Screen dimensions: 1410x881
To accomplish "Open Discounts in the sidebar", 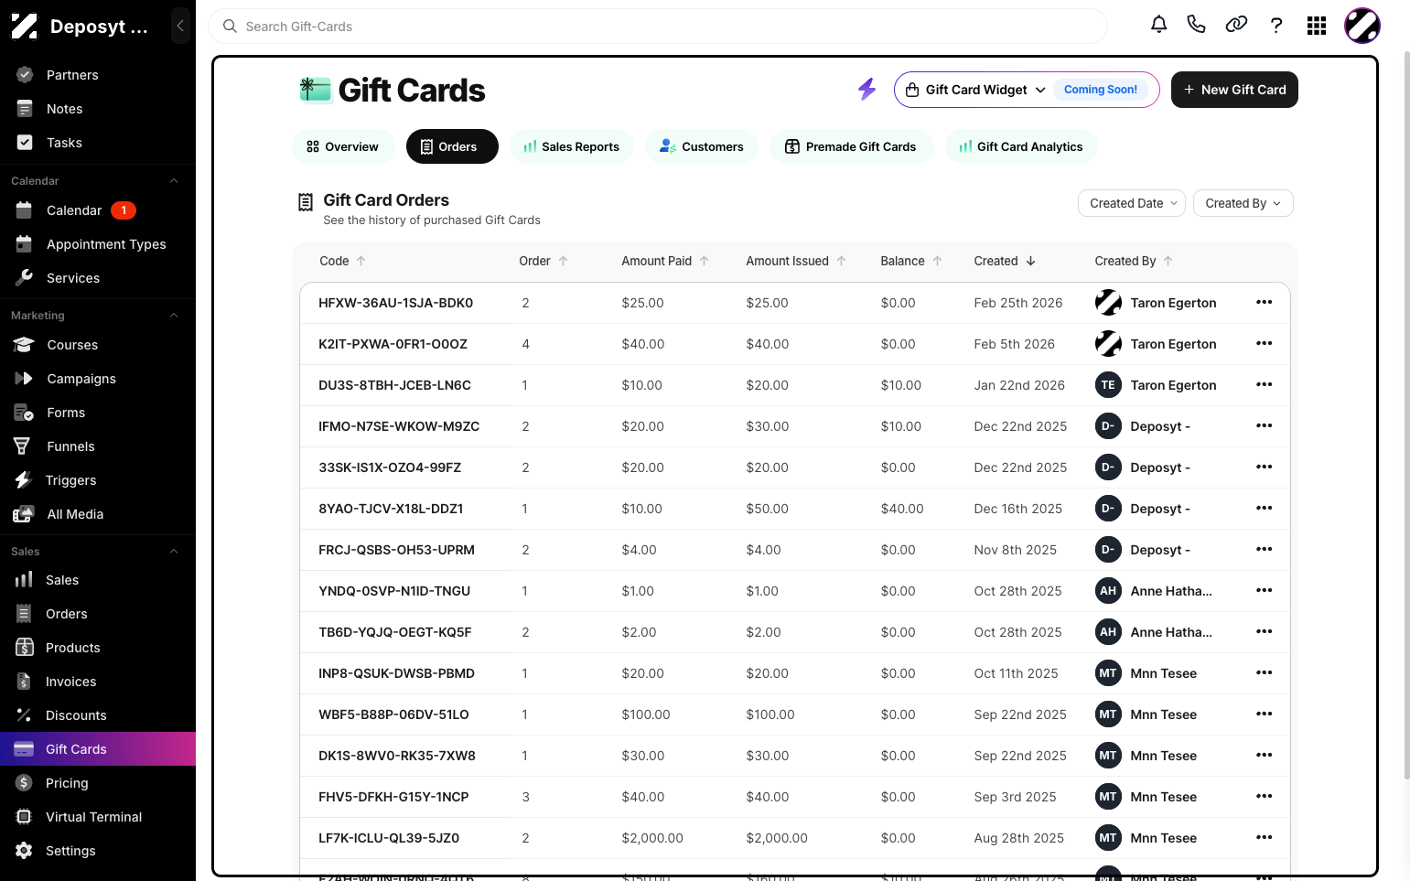I will click(76, 715).
